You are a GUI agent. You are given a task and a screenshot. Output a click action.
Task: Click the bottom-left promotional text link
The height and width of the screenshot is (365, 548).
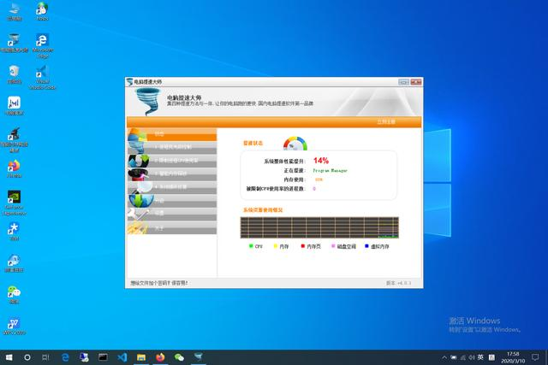159,283
